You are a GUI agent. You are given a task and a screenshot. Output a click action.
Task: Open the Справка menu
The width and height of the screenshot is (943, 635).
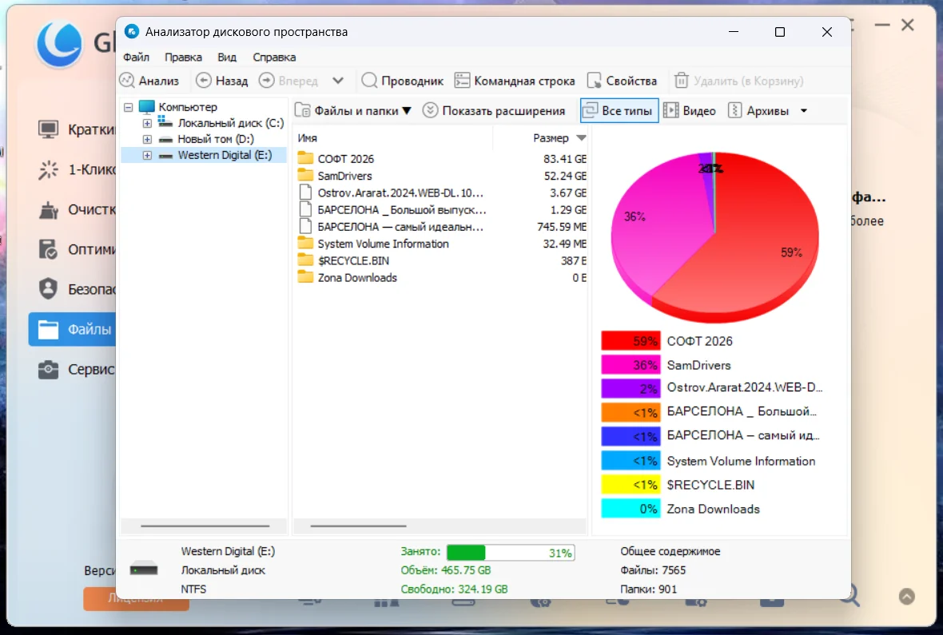[274, 58]
